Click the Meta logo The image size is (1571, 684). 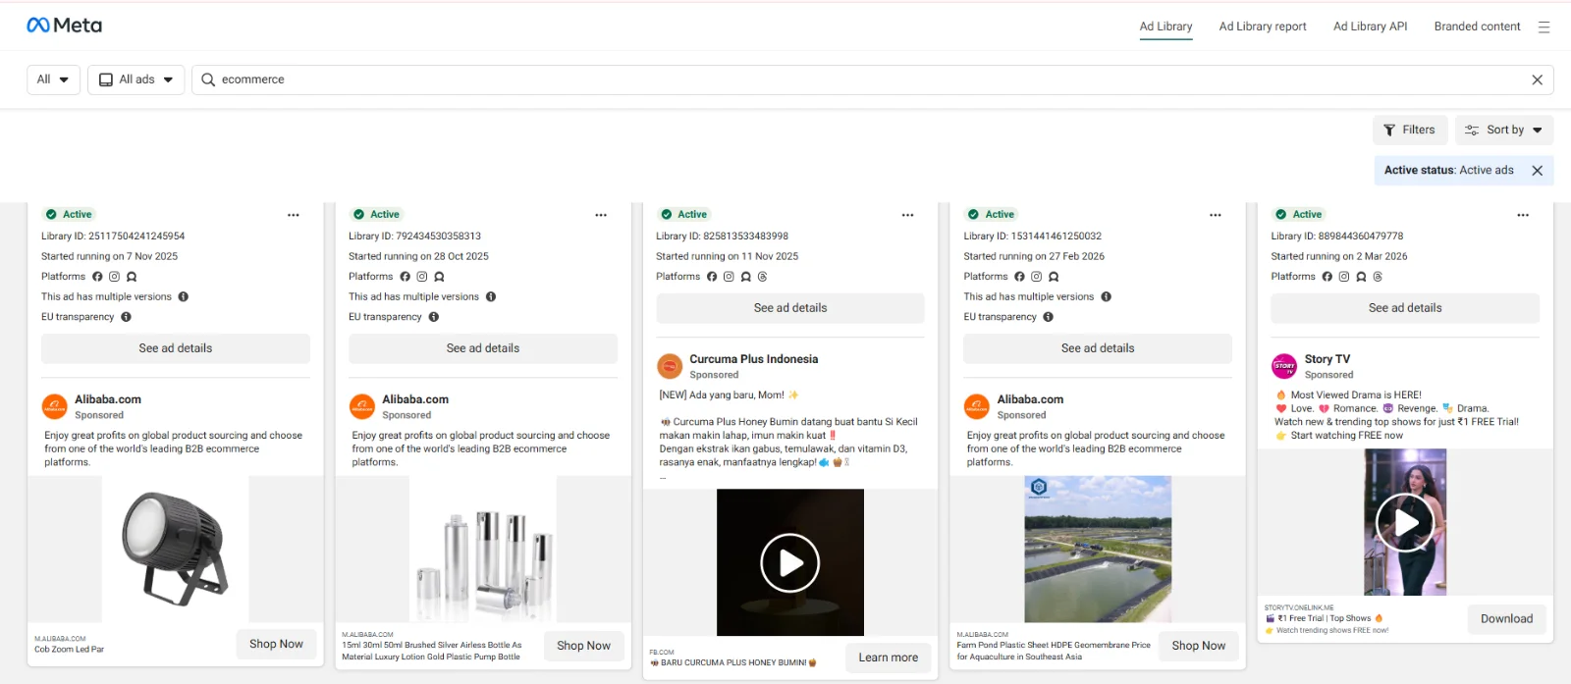[64, 26]
